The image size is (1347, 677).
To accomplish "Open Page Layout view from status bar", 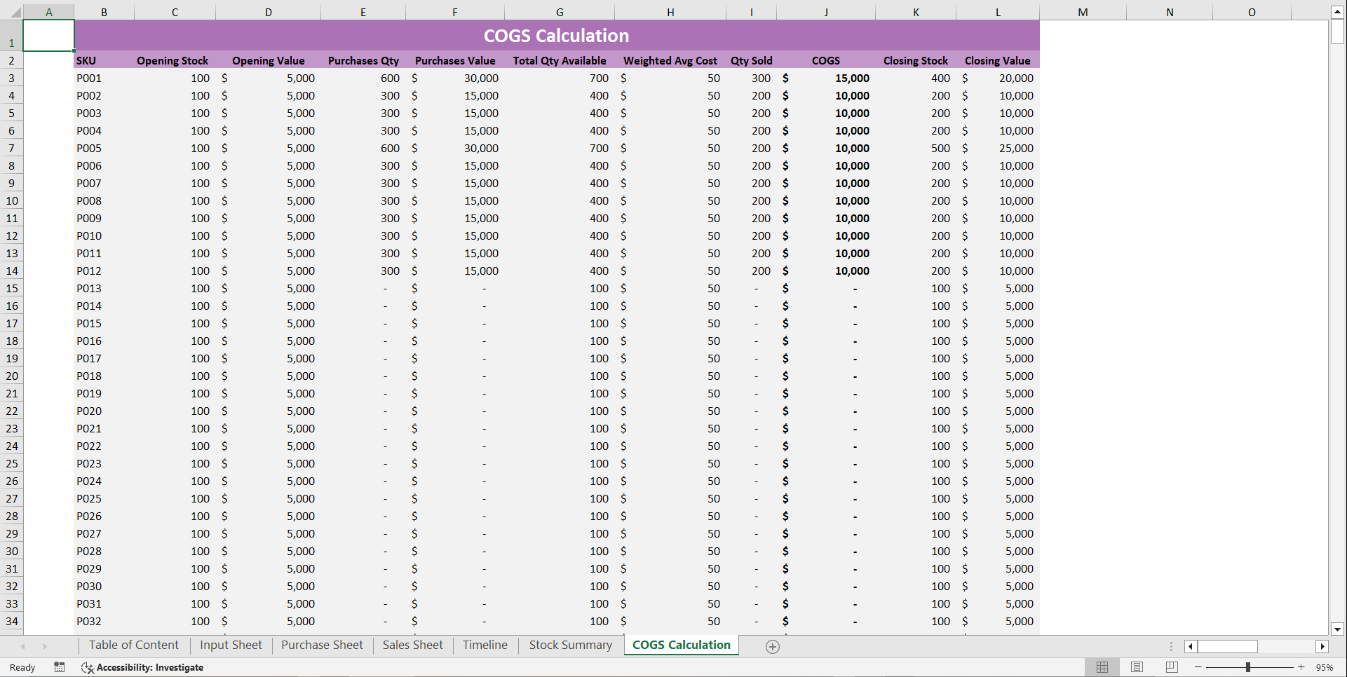I will pyautogui.click(x=1137, y=667).
